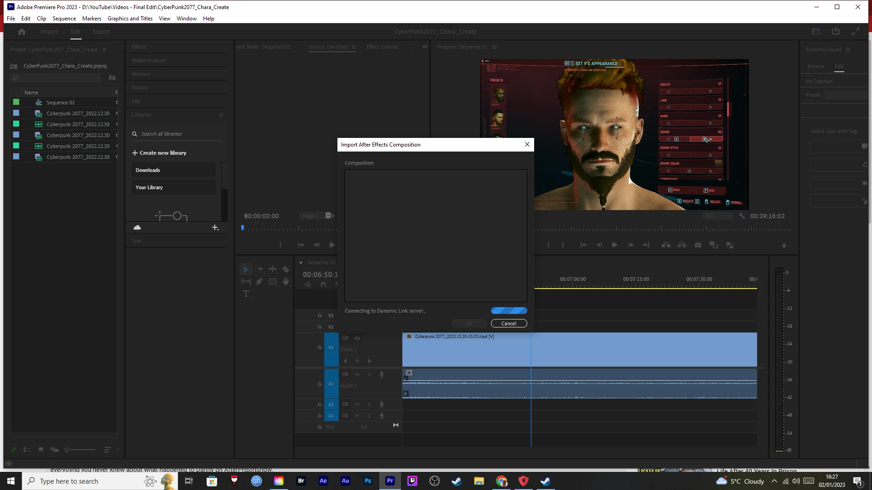Select the Razor tool
Image resolution: width=872 pixels, height=490 pixels.
point(286,269)
